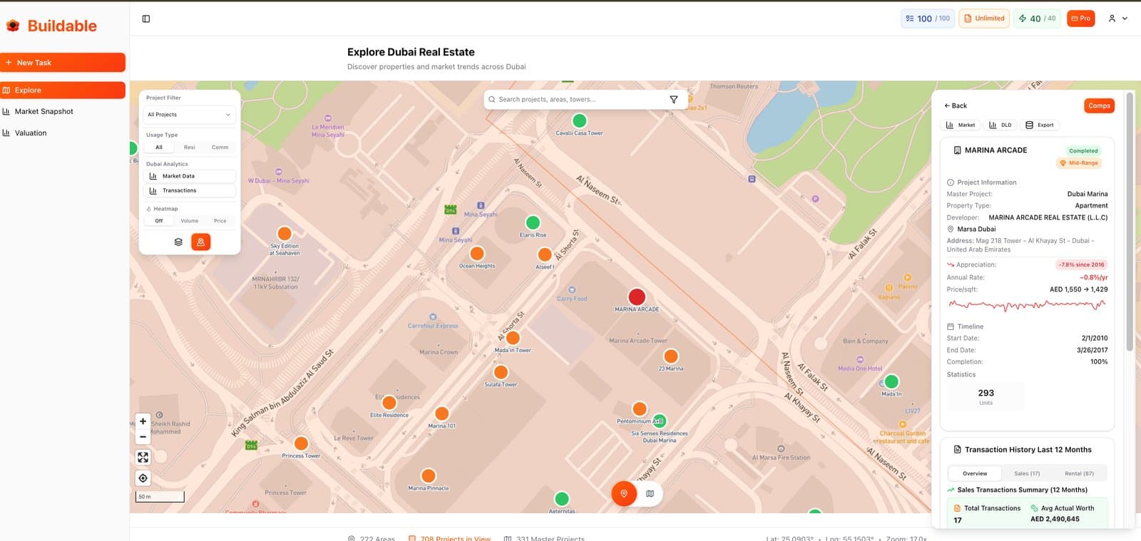Click the price per sqft trend chart

(1027, 305)
